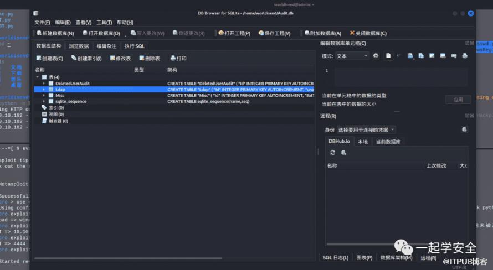Expand the Misc table node

pyautogui.click(x=44, y=96)
